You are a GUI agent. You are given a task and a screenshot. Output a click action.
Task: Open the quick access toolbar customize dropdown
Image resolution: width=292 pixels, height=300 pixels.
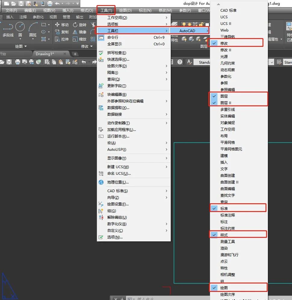tap(78, 3)
